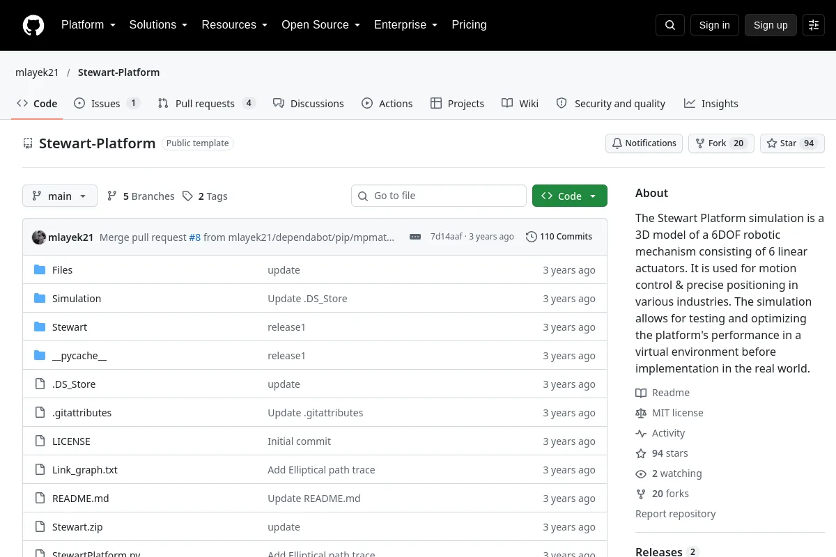Open the Stewart-Platform breadcrumb link
This screenshot has height=557, width=836.
tap(118, 72)
